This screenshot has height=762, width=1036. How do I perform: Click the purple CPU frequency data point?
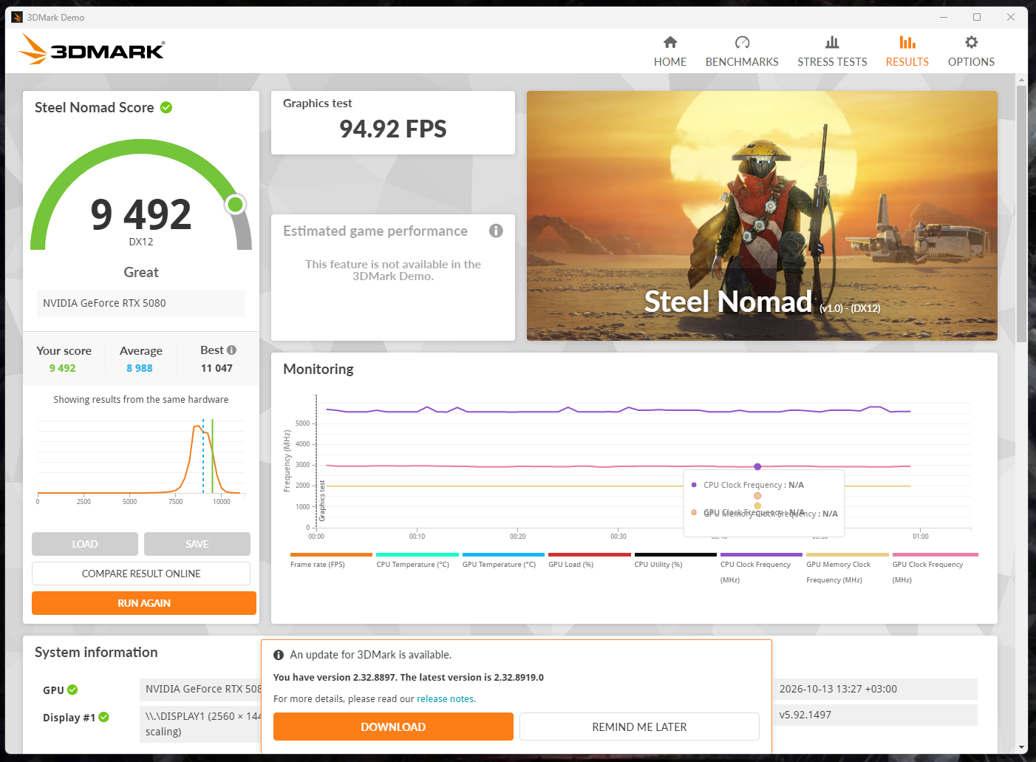(x=757, y=466)
